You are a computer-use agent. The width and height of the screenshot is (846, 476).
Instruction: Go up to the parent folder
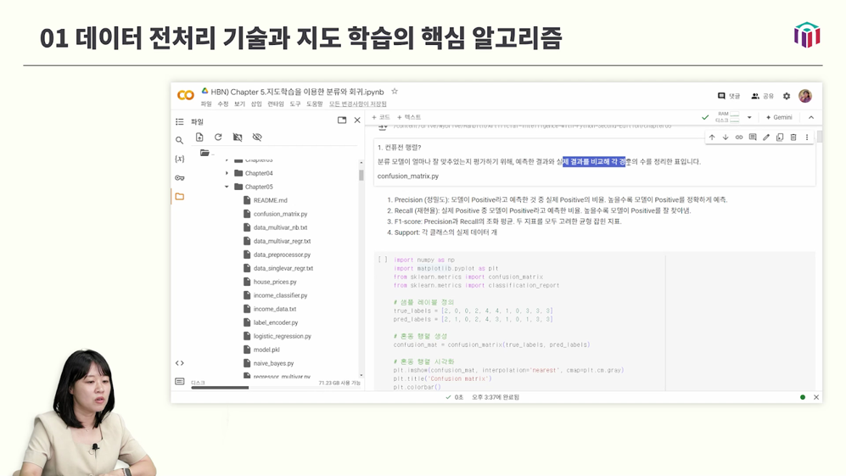[x=205, y=153]
